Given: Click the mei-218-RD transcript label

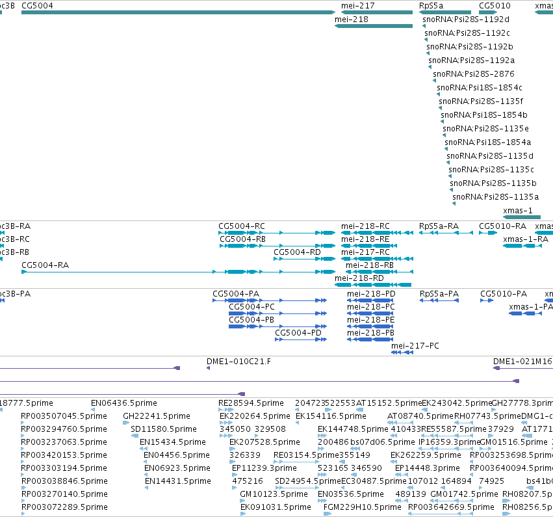Looking at the screenshot, I should (x=359, y=278).
